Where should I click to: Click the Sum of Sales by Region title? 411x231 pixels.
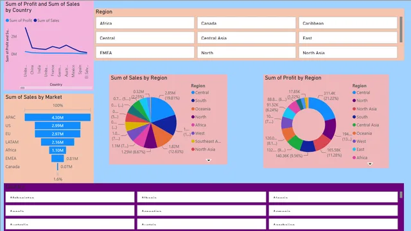[139, 78]
